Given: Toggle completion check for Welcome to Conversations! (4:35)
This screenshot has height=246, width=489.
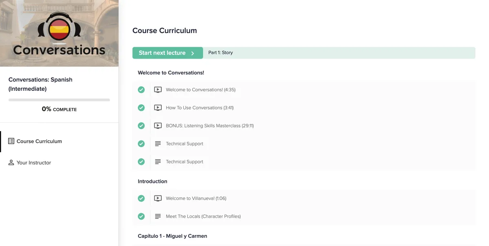Looking at the screenshot, I should (x=141, y=90).
